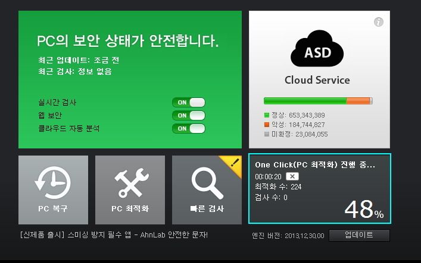Click the yellow warning badge on quick scan tile
The height and width of the screenshot is (263, 421).
233,163
